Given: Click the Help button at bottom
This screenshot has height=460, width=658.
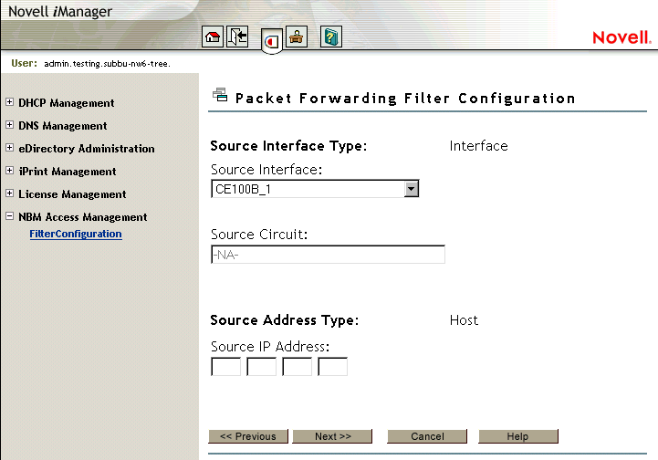Looking at the screenshot, I should pyautogui.click(x=517, y=436).
